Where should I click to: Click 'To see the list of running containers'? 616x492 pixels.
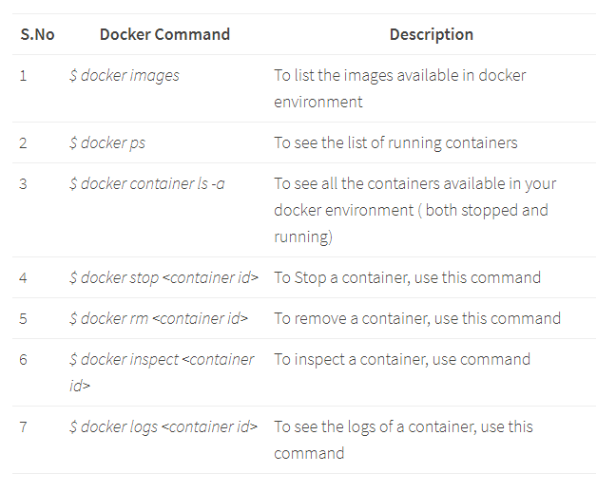click(x=395, y=142)
